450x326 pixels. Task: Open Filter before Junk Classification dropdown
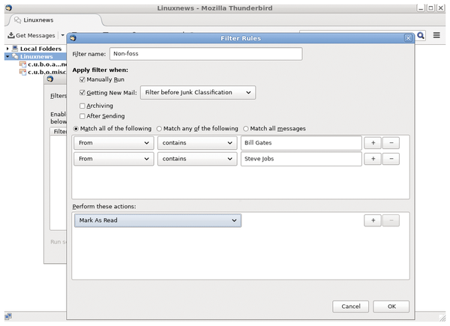[x=198, y=92]
